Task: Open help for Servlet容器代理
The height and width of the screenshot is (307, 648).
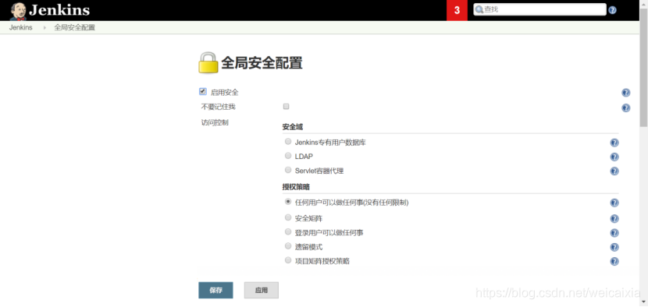Action: click(x=614, y=171)
